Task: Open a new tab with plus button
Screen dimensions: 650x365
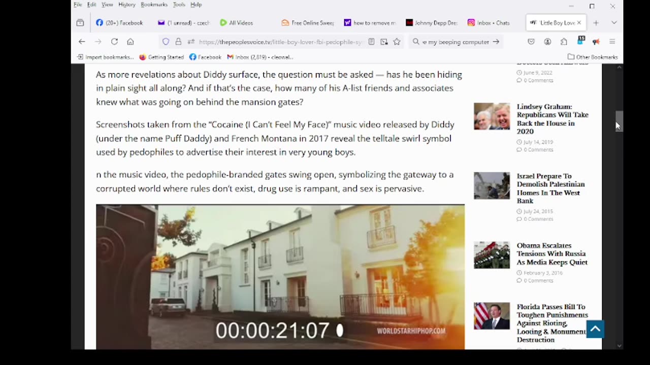Action: tap(596, 23)
